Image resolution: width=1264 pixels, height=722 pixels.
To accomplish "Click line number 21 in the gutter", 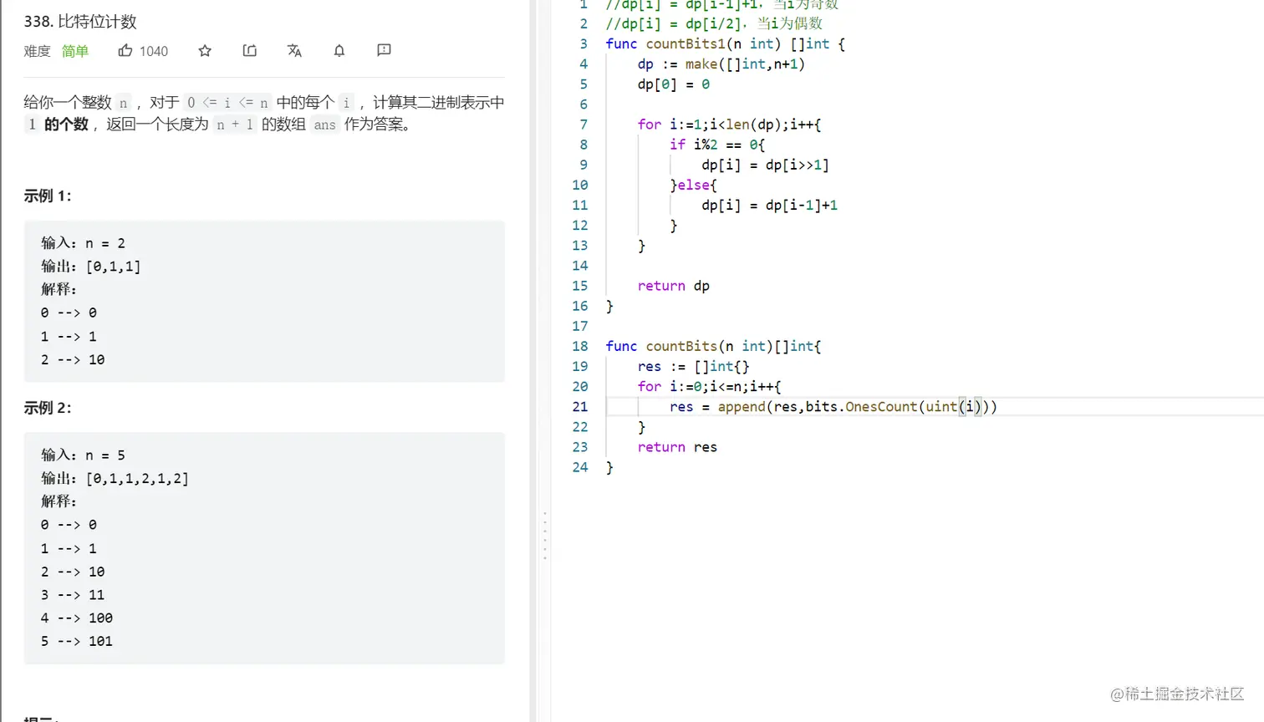I will (580, 407).
